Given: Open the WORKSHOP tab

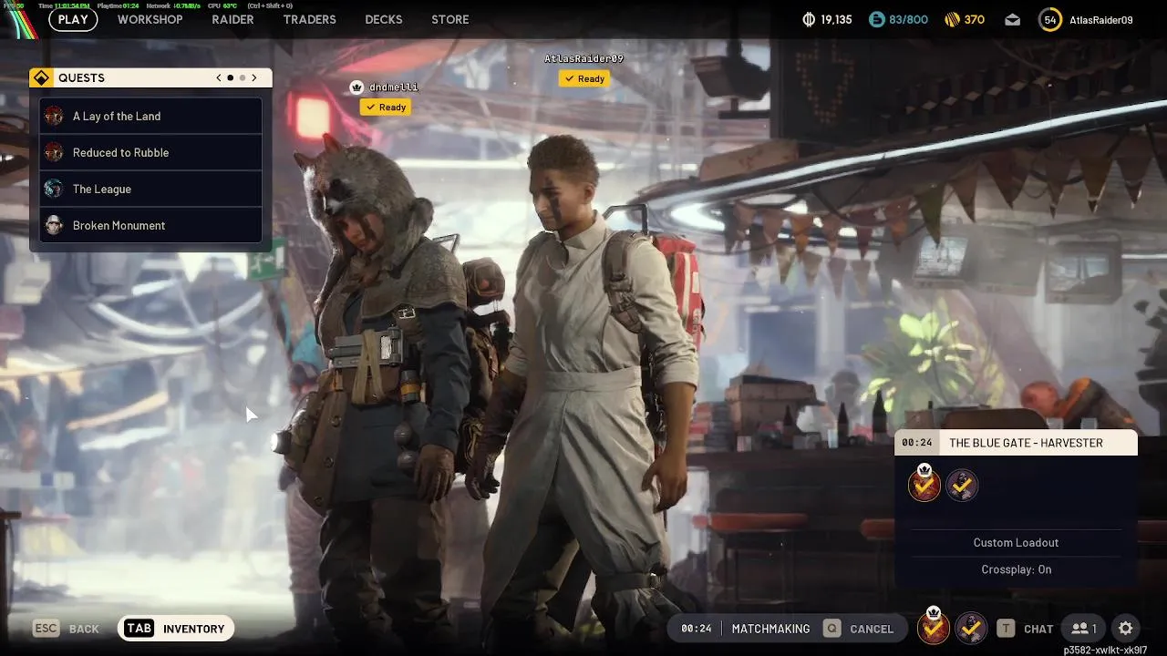Looking at the screenshot, I should pos(150,19).
